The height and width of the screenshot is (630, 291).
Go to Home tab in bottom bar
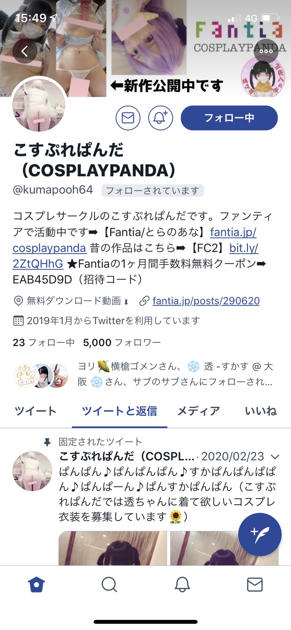37,584
